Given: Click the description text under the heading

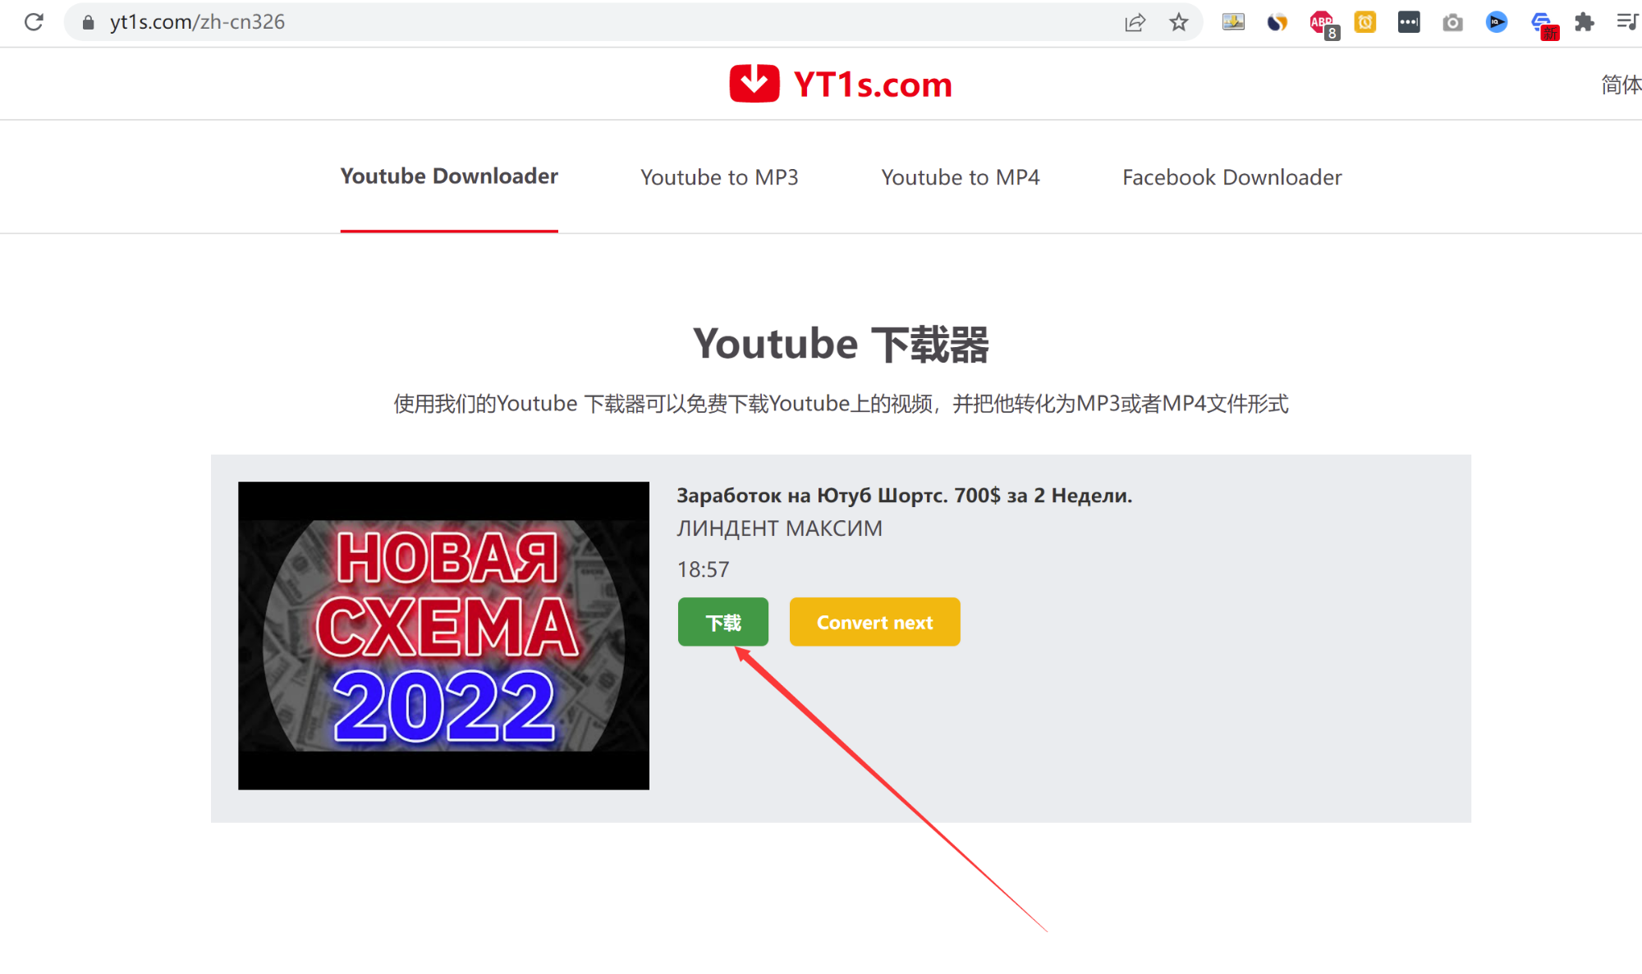Looking at the screenshot, I should click(841, 404).
